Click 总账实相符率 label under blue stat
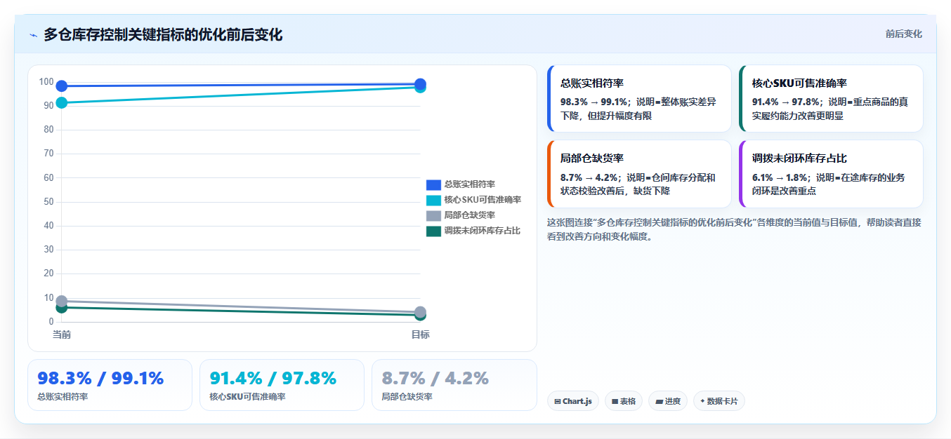The height and width of the screenshot is (439, 951). click(x=63, y=397)
